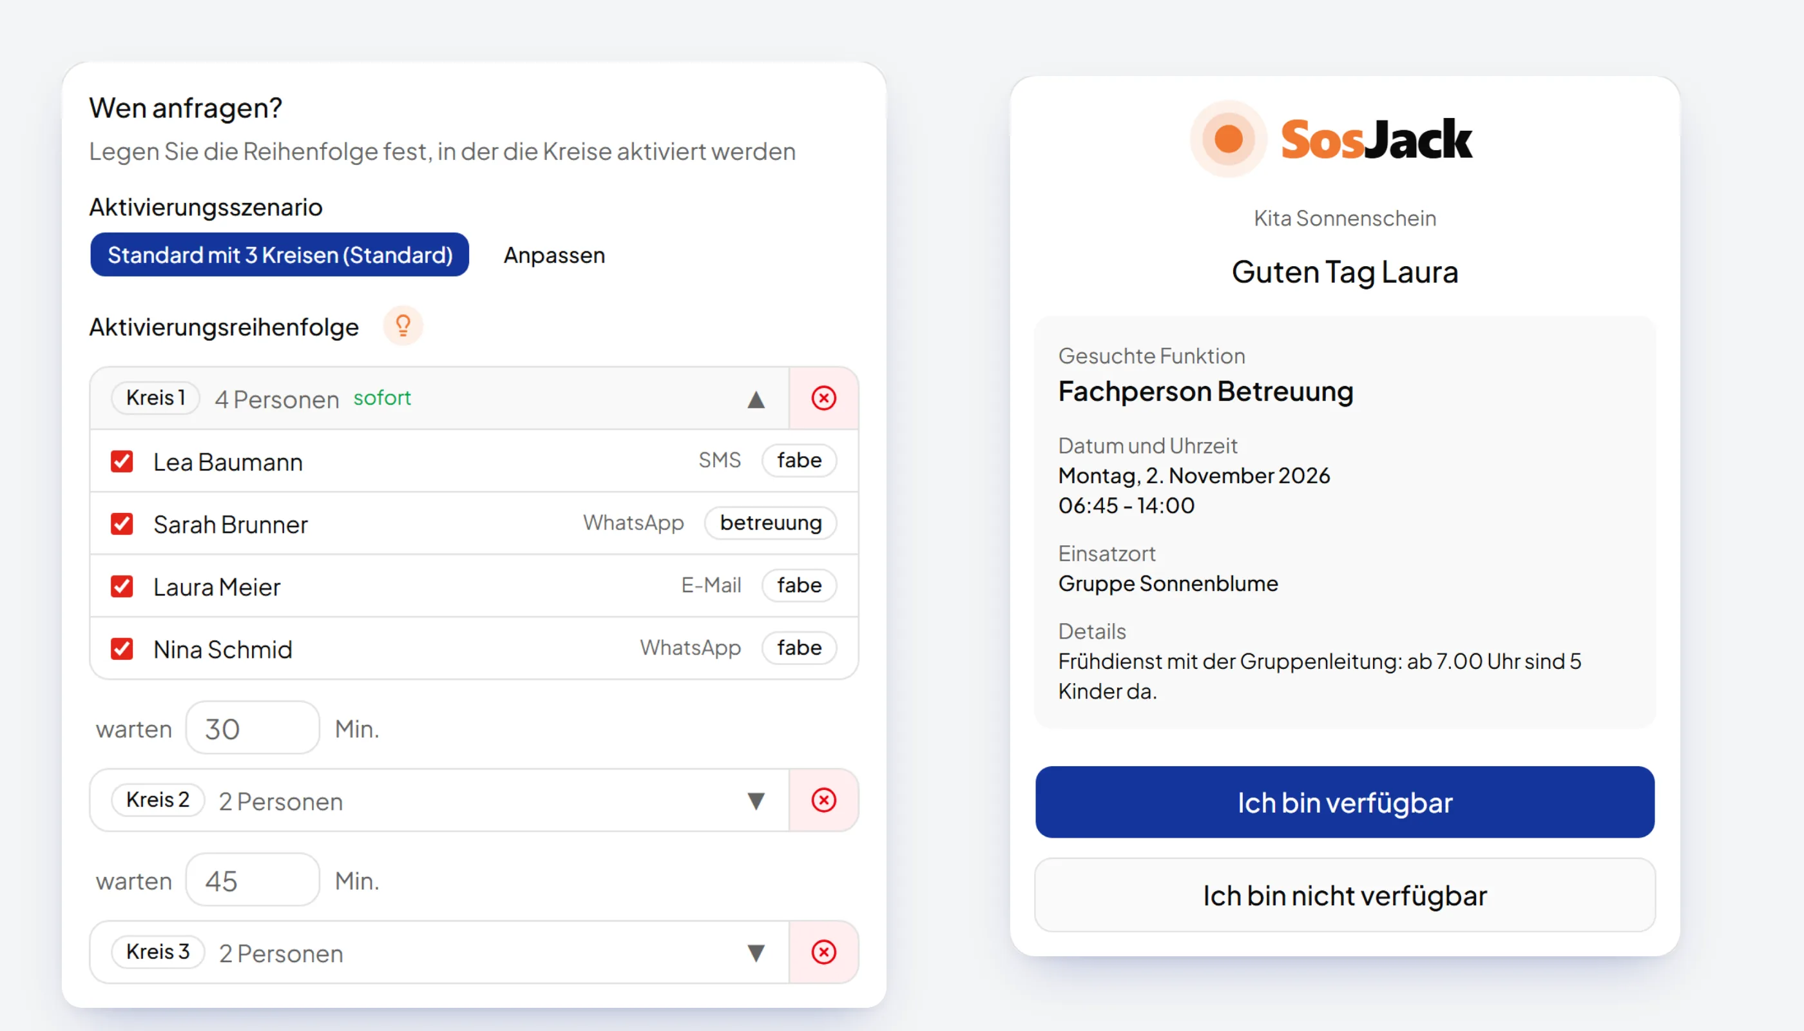Click the name 'Nina Schmid'
Viewport: 1804px width, 1031px height.
tap(223, 650)
